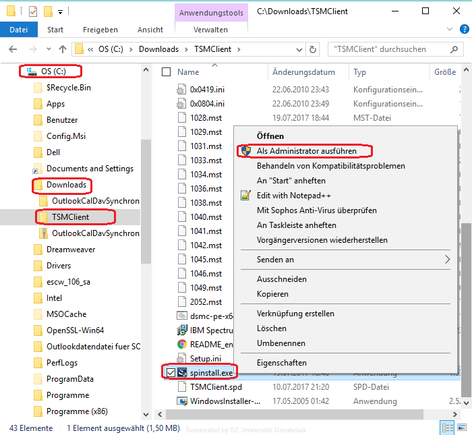Click Properties icon in quick access toolbar
This screenshot has width=472, height=435.
(x=34, y=11)
